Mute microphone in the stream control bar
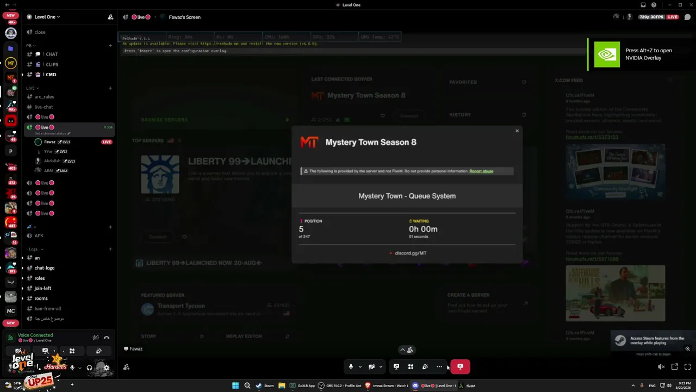The width and height of the screenshot is (696, 392). [x=351, y=367]
